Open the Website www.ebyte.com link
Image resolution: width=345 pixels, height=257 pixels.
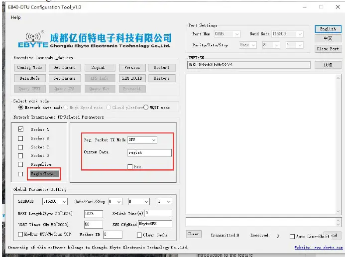pos(319,248)
